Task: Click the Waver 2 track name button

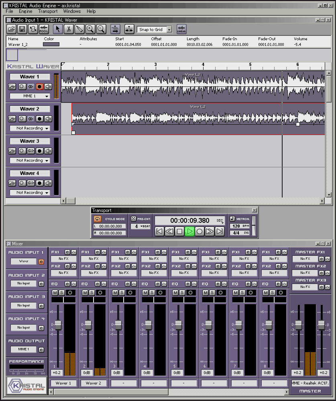Action: [x=30, y=109]
